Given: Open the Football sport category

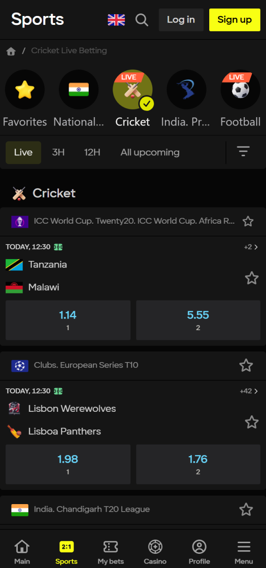Looking at the screenshot, I should [240, 89].
